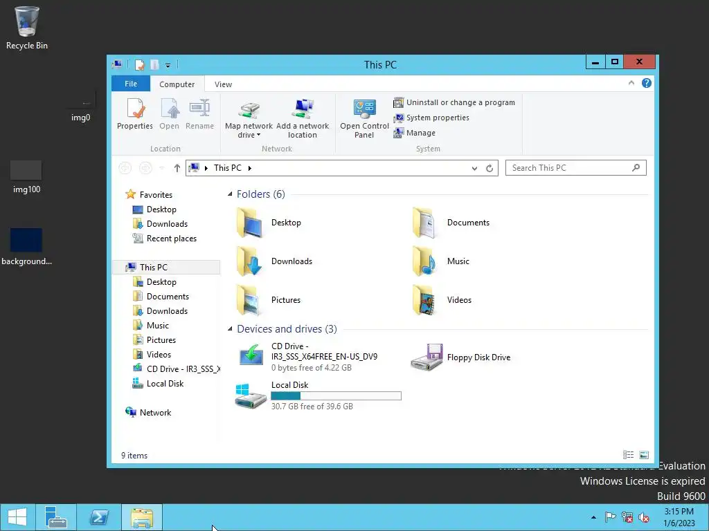The image size is (709, 531).
Task: Open Explorer Help question icon
Action: click(647, 83)
